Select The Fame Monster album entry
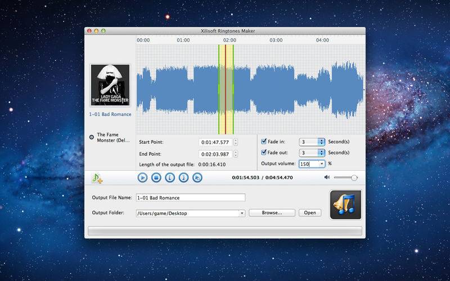This screenshot has width=450, height=281. click(110, 137)
